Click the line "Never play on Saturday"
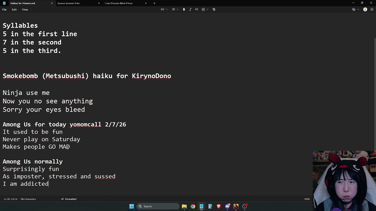376x211 pixels. [x=41, y=139]
